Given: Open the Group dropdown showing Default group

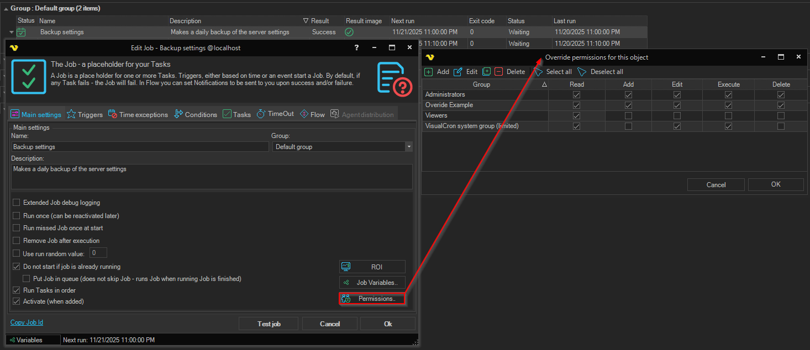Looking at the screenshot, I should click(408, 147).
